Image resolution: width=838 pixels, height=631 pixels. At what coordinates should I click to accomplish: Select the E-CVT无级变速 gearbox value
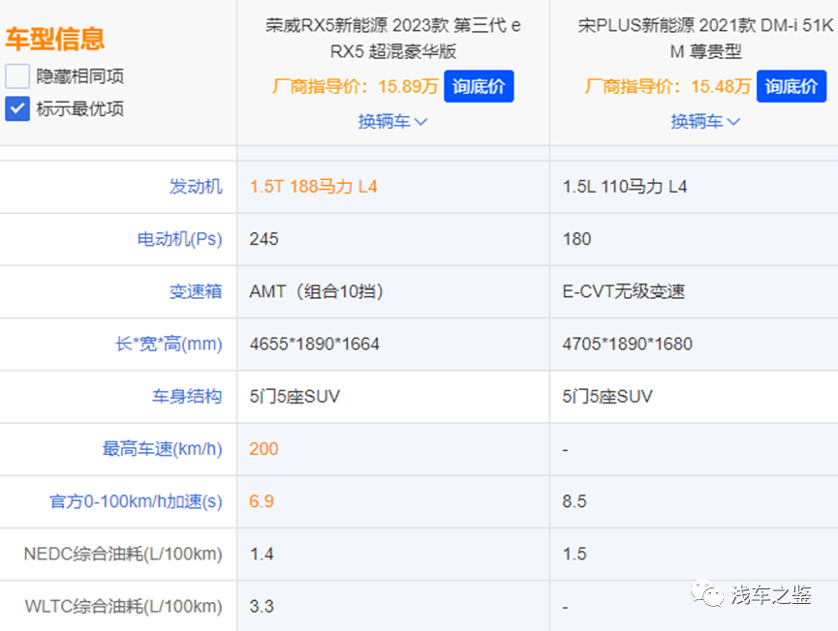pos(624,291)
